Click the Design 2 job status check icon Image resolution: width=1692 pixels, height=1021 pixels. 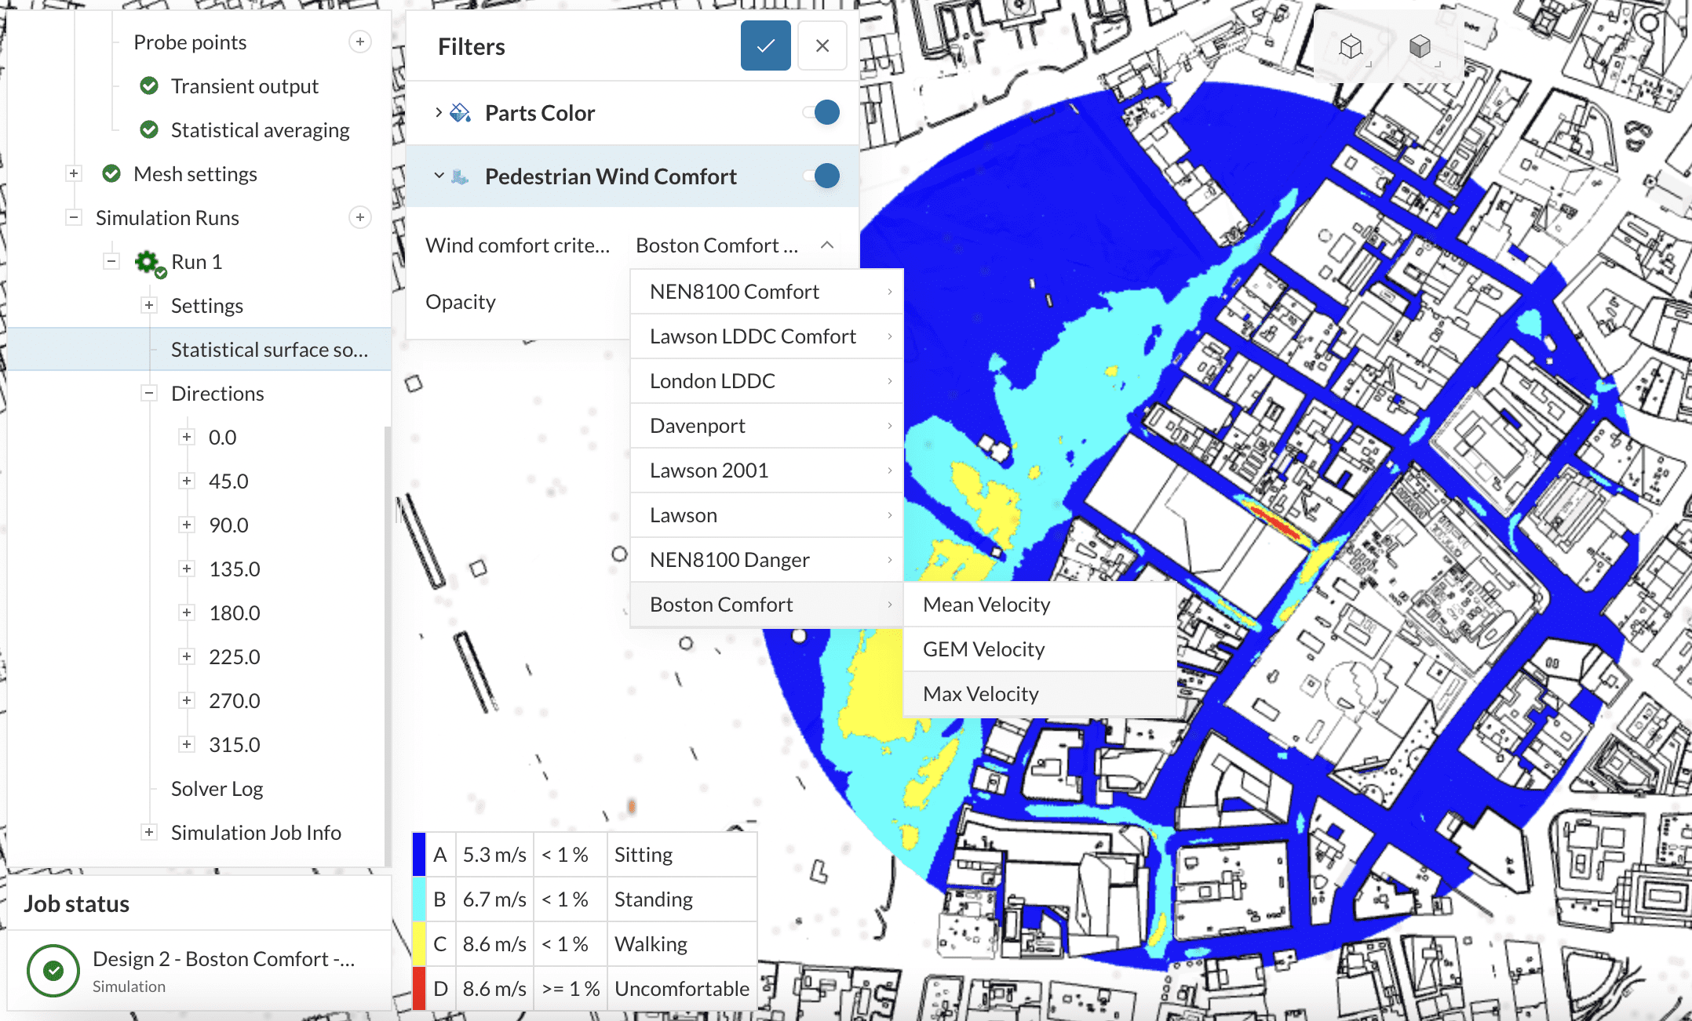click(53, 971)
